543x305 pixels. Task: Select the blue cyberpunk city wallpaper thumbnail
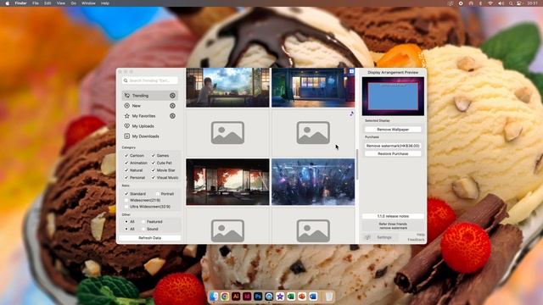click(x=313, y=182)
